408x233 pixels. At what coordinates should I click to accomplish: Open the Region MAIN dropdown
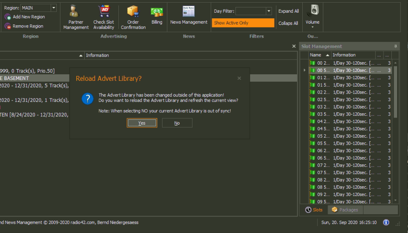[54, 8]
